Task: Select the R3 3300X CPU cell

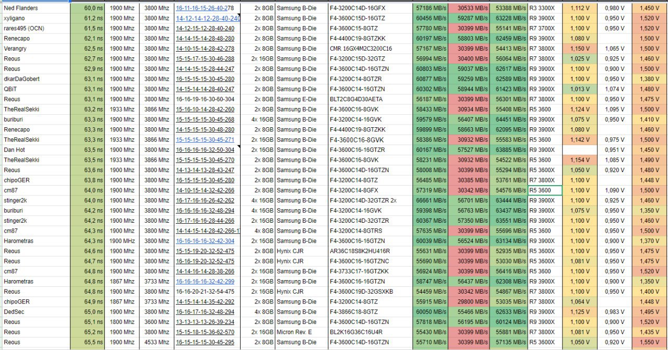Action: tap(545, 8)
